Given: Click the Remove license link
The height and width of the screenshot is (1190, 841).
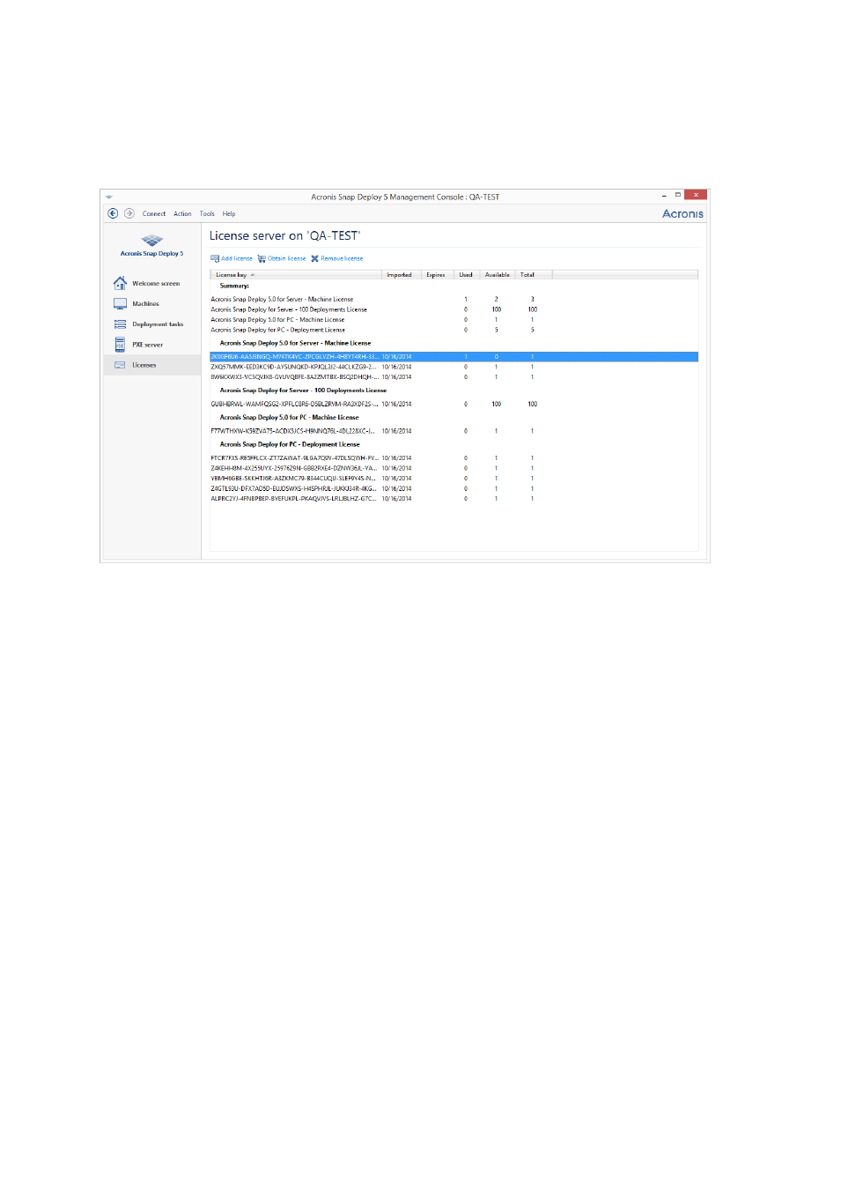Looking at the screenshot, I should pyautogui.click(x=342, y=258).
